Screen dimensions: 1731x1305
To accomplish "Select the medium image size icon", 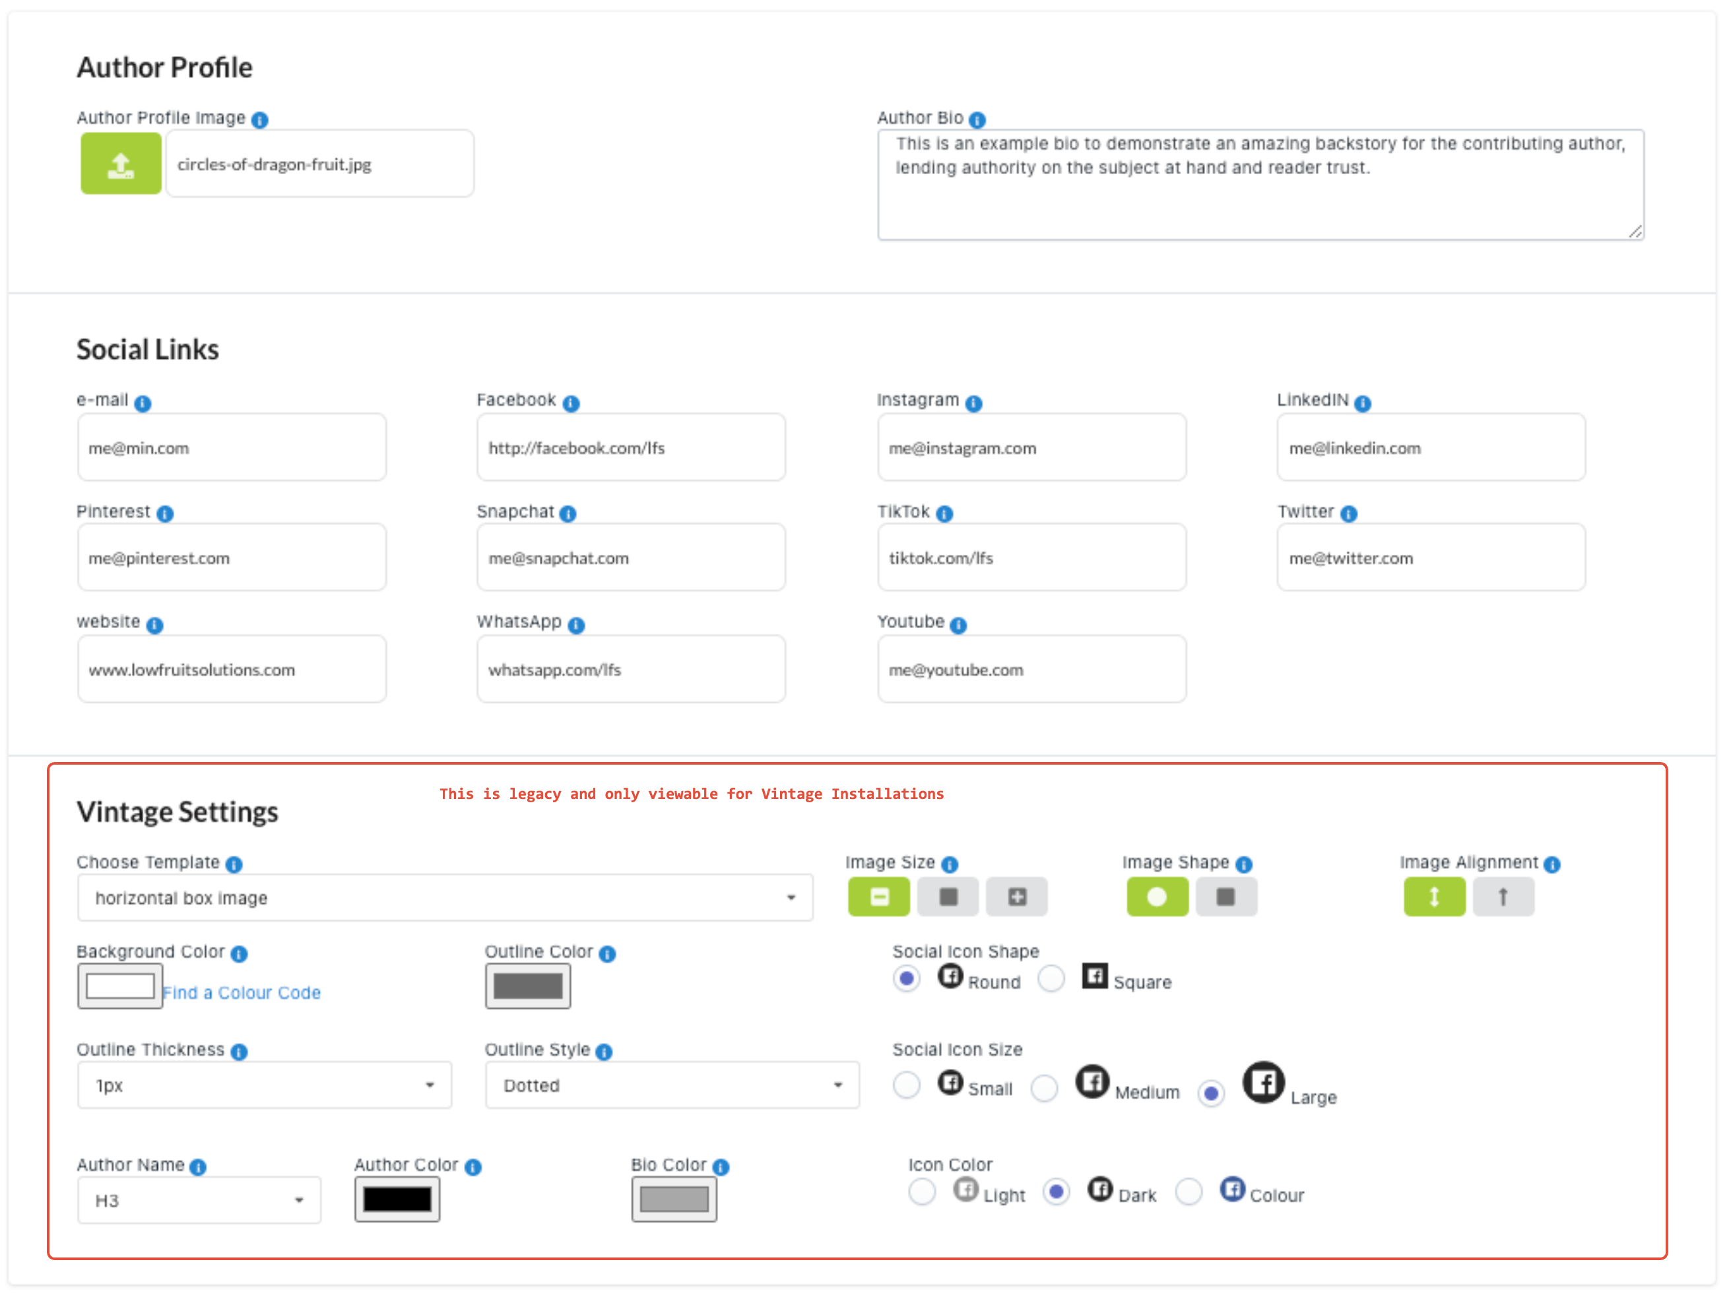I will 947,897.
